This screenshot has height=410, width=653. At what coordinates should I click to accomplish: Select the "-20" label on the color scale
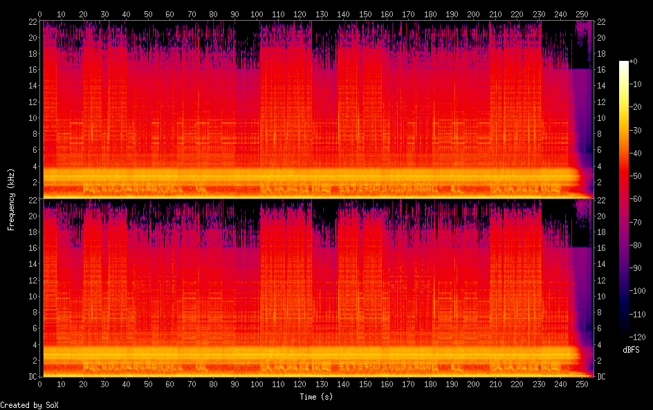click(636, 107)
